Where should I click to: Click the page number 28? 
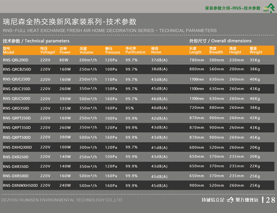point(270,200)
